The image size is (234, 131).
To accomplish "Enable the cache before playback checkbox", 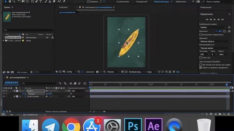I will coord(201,35).
